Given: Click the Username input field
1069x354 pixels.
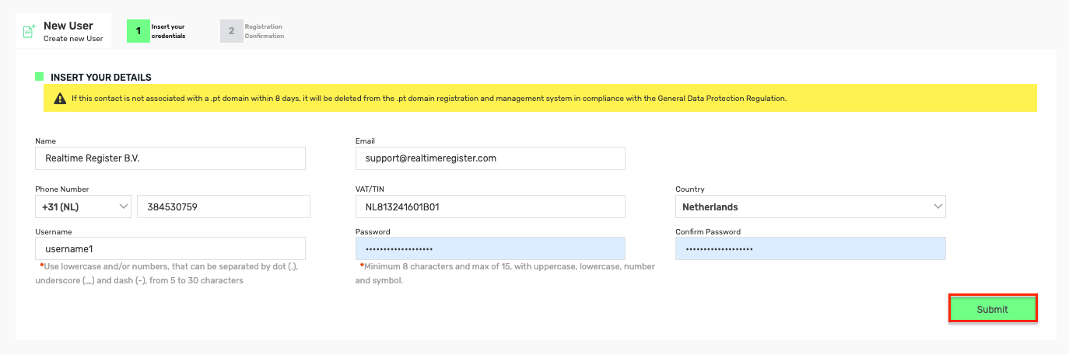Looking at the screenshot, I should (170, 248).
